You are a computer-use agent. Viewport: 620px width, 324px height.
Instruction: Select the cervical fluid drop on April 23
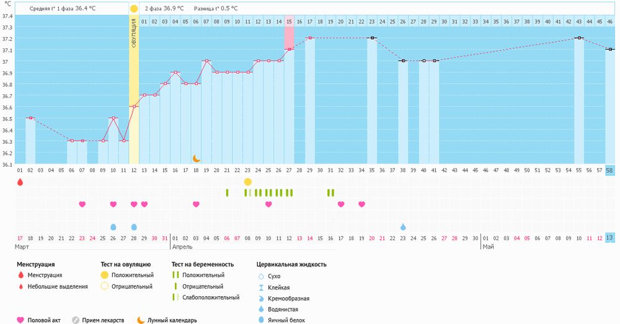tap(403, 227)
